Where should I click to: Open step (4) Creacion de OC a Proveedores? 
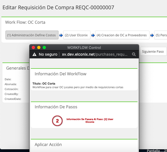pos(122,35)
